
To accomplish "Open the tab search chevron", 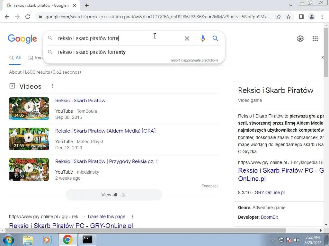I will 290,5.
